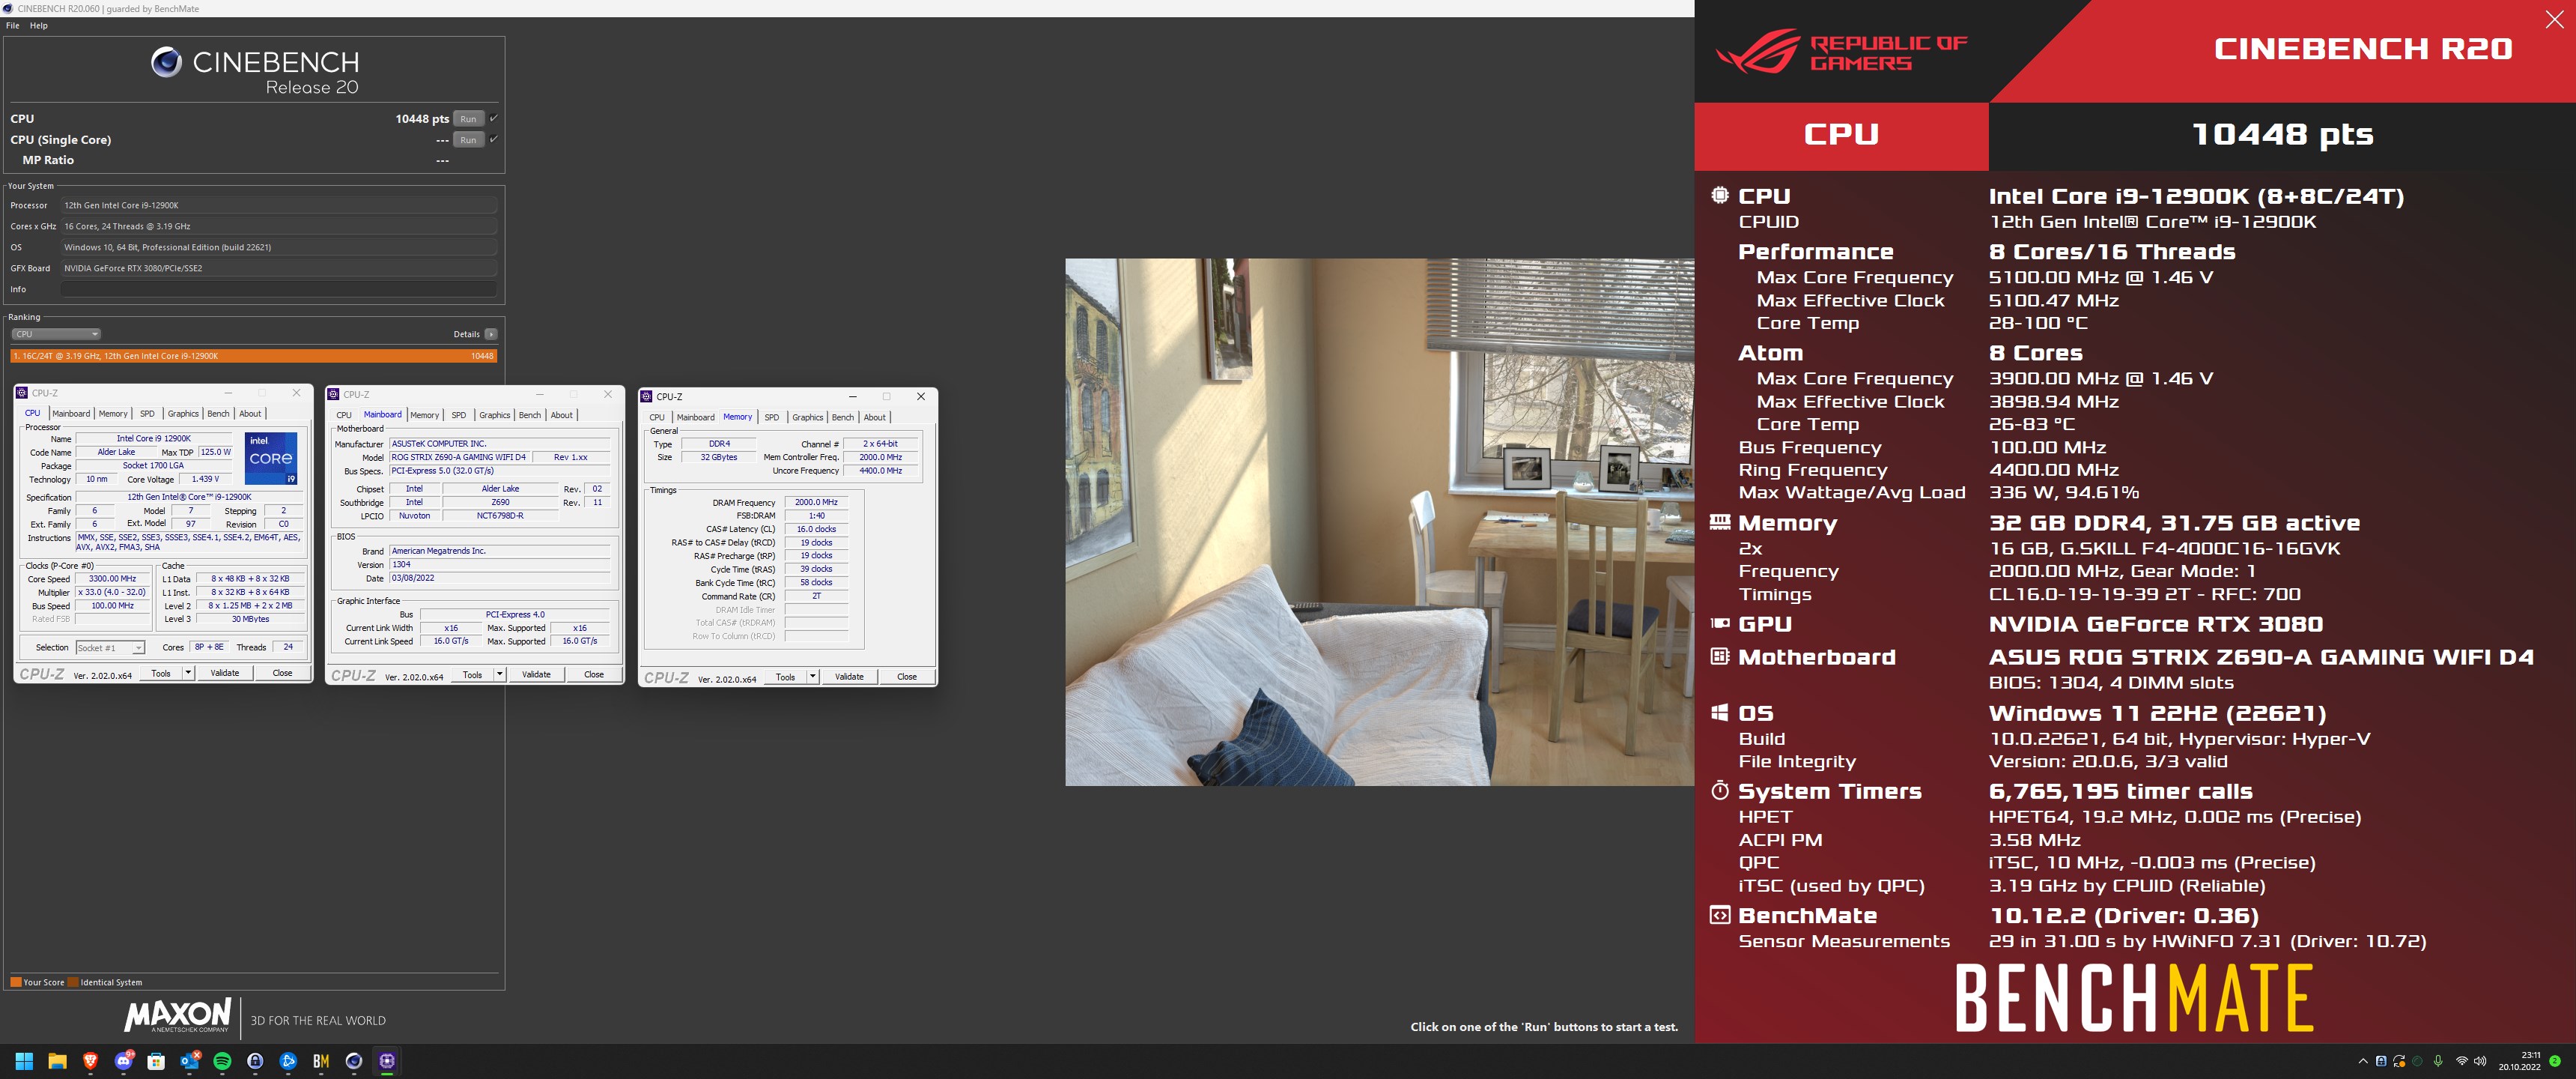Run the Cinebench CPU multi-core test

click(x=468, y=118)
